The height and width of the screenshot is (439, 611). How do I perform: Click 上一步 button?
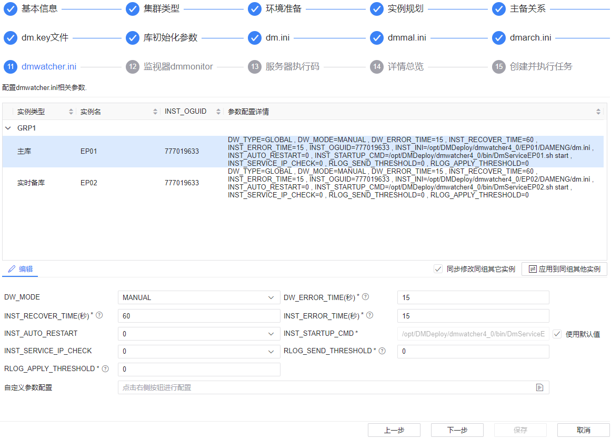pos(394,430)
